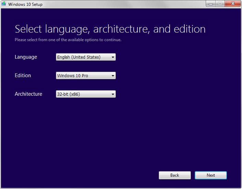
Task: Expand the Architecture dropdown arrow
Action: 113,94
